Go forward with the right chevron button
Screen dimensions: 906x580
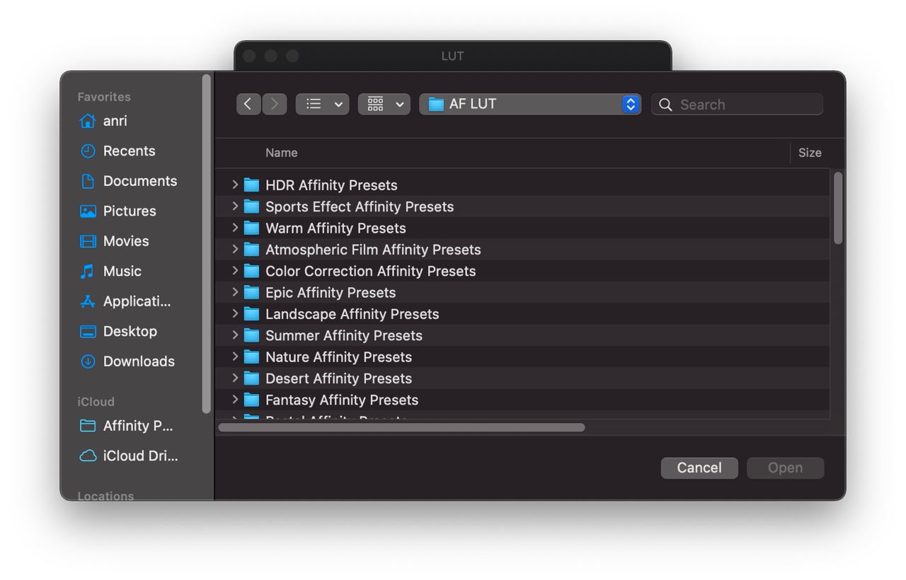pyautogui.click(x=275, y=104)
